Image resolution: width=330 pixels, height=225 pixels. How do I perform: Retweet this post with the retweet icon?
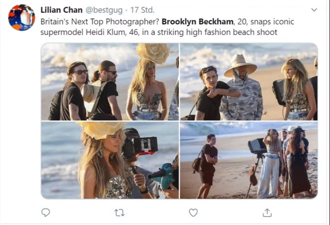coord(119,212)
